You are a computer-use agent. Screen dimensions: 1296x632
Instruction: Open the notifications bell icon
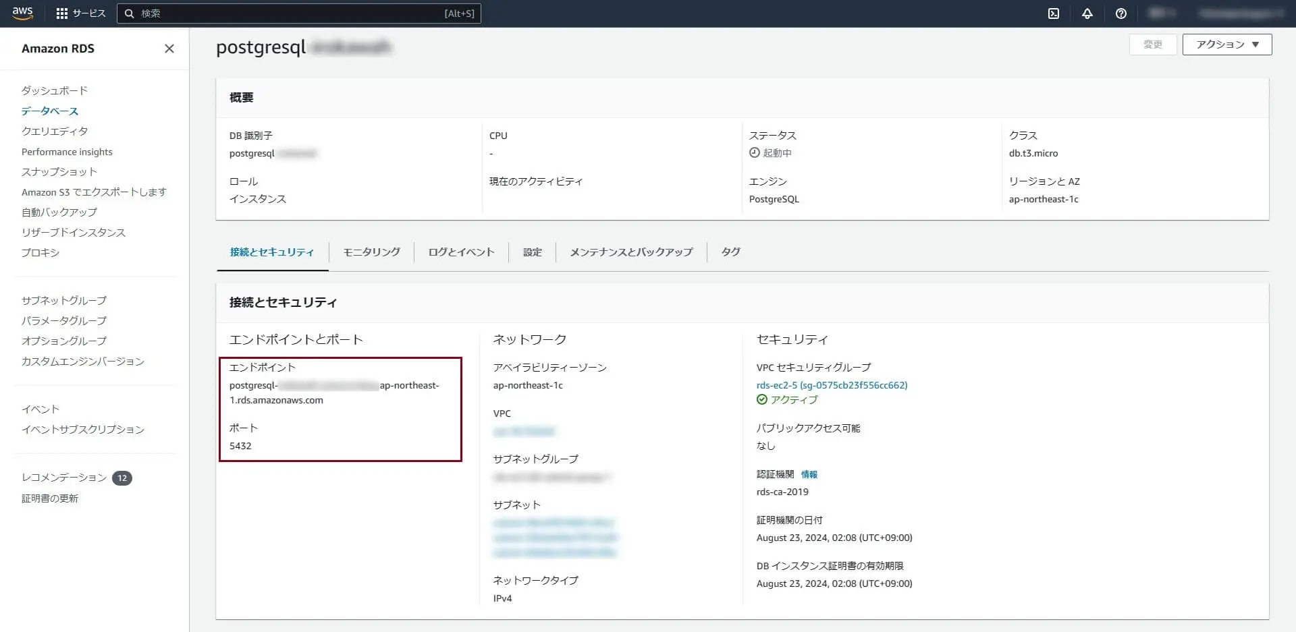point(1087,13)
